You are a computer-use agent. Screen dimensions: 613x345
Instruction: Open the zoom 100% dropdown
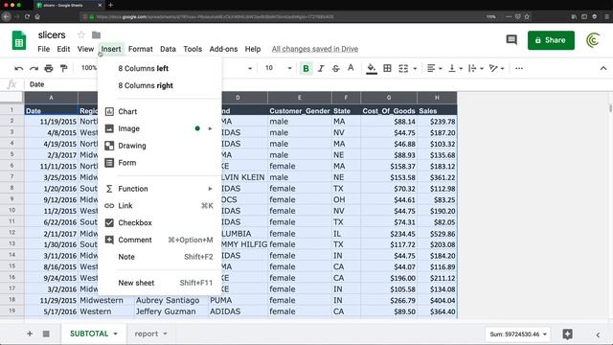pos(89,68)
